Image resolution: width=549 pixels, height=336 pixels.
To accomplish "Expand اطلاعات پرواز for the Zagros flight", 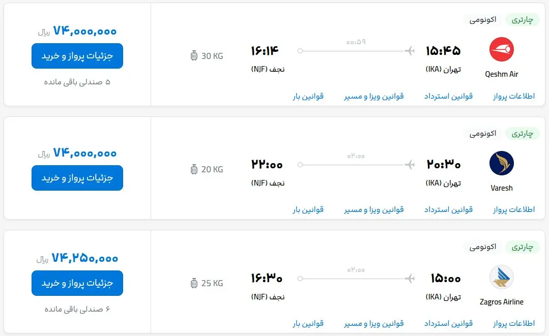I will click(514, 323).
